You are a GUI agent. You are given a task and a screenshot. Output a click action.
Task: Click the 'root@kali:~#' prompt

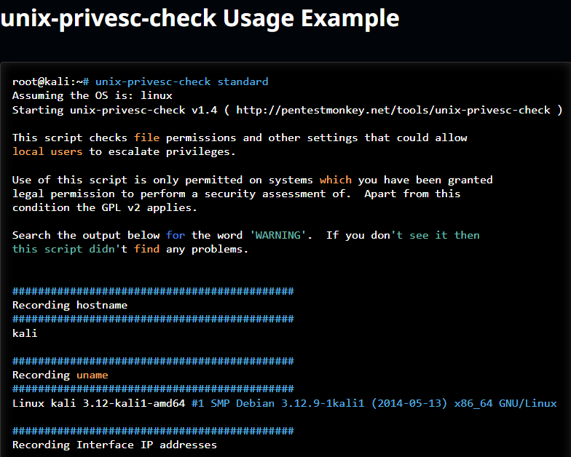pyautogui.click(x=50, y=82)
